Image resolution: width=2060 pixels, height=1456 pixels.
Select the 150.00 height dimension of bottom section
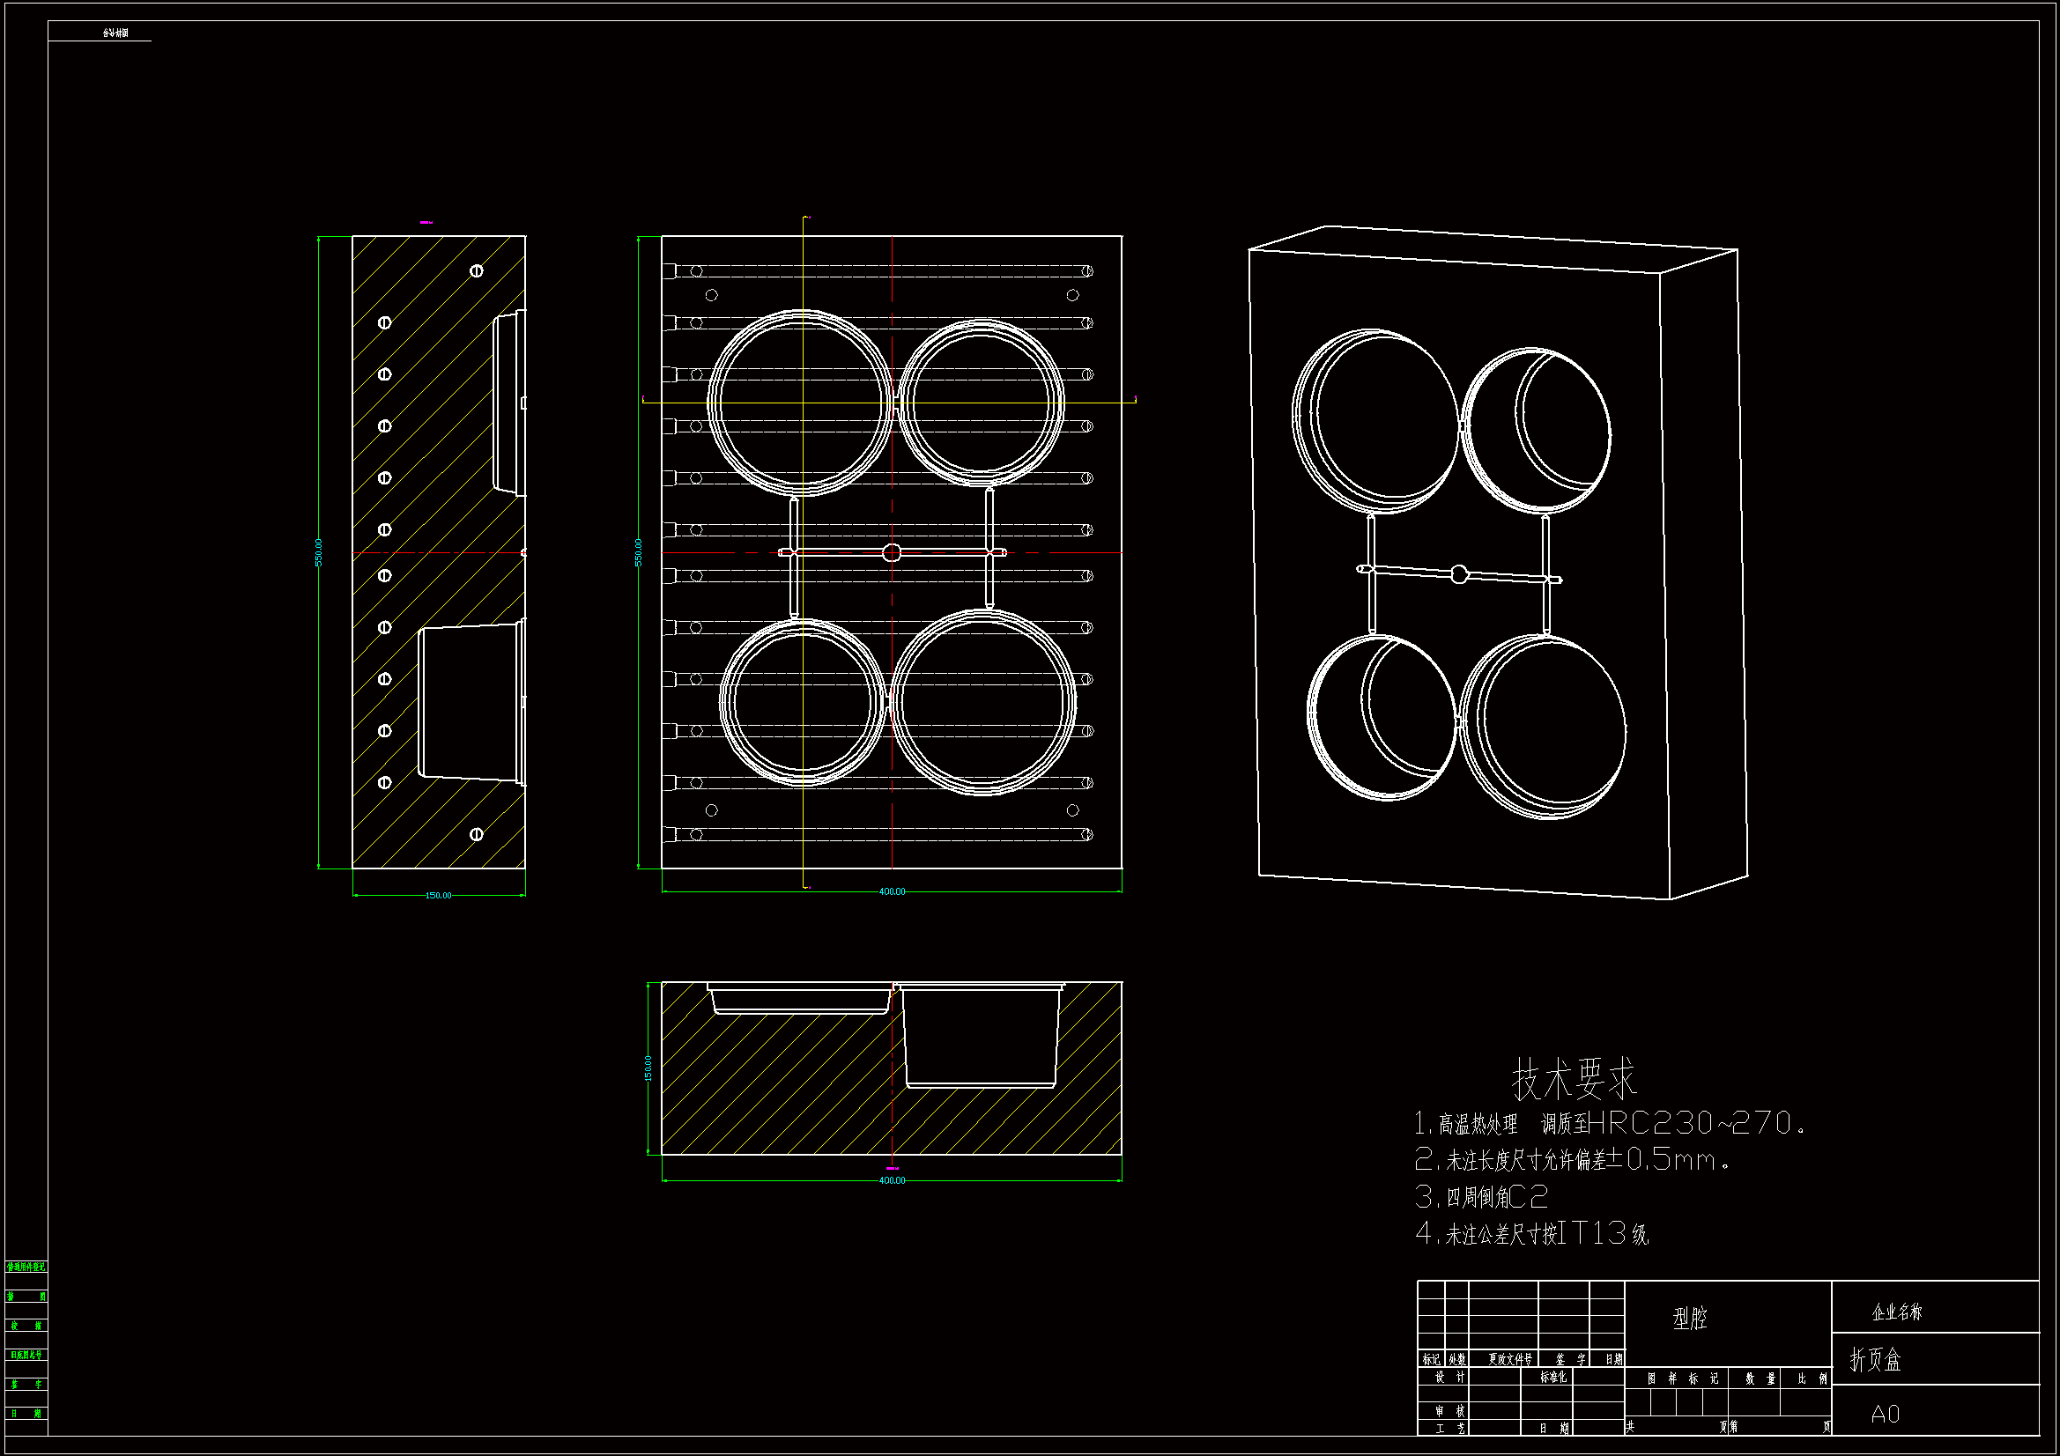pos(648,1068)
